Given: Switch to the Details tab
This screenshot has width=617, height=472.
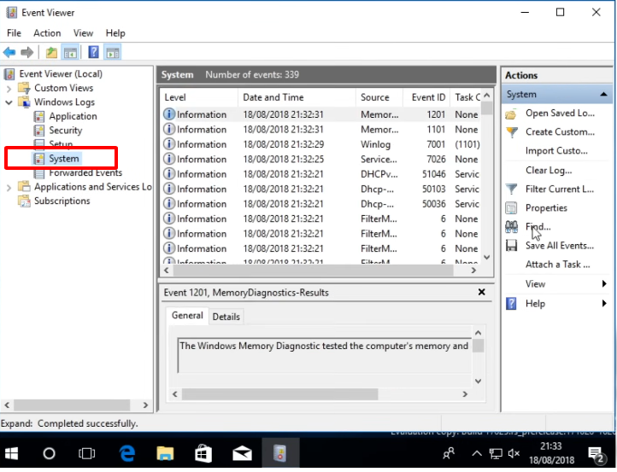Looking at the screenshot, I should point(226,317).
